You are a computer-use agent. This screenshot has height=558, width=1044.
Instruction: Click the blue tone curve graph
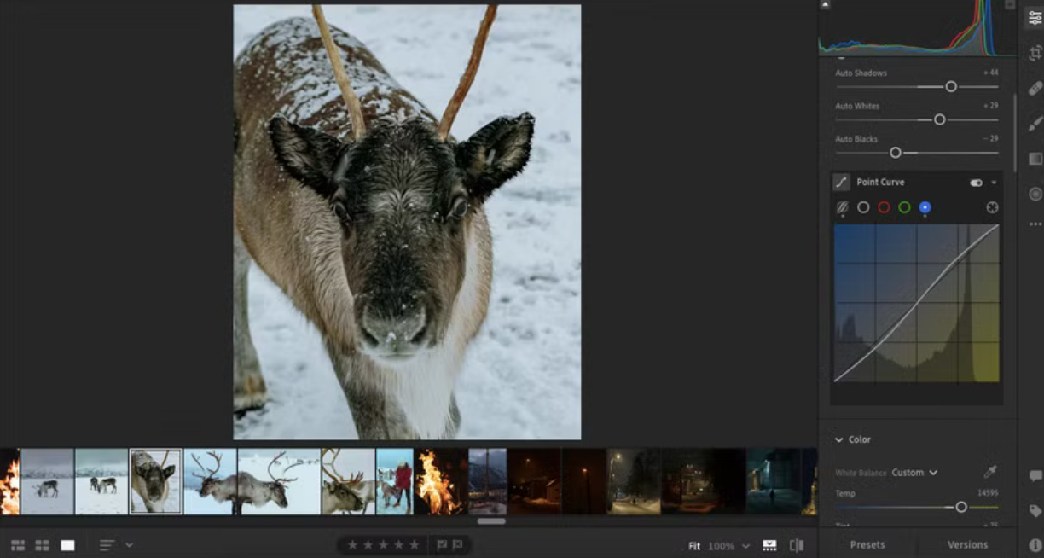click(916, 303)
